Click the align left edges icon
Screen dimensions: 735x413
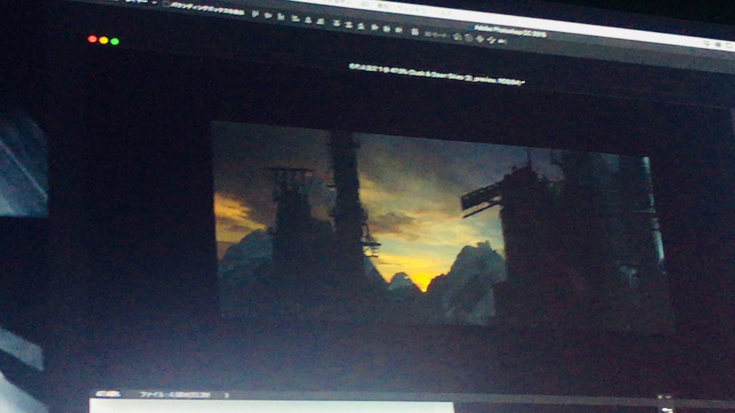295,18
